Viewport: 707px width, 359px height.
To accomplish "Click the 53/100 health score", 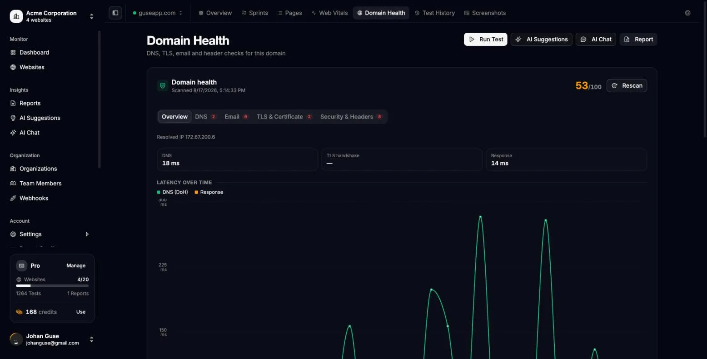I will pyautogui.click(x=588, y=85).
